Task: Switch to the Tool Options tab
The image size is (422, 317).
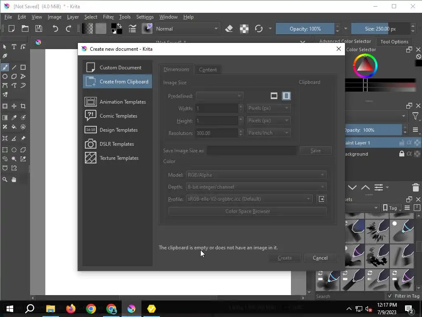Action: click(x=394, y=42)
